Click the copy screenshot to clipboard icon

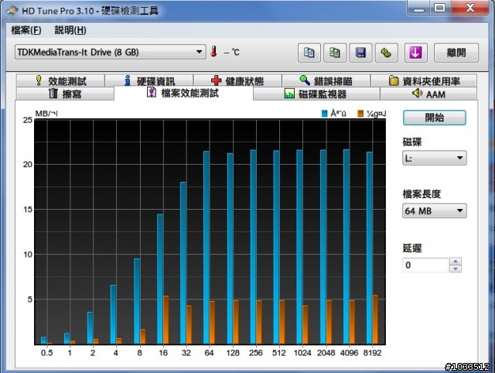coord(335,53)
